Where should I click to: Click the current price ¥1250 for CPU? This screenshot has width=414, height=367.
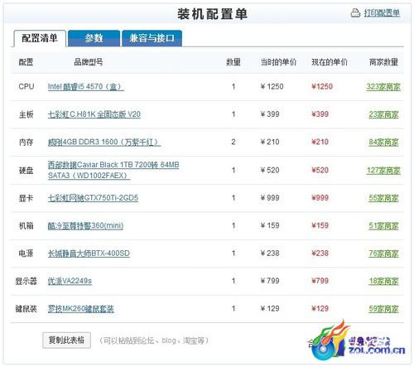click(322, 87)
